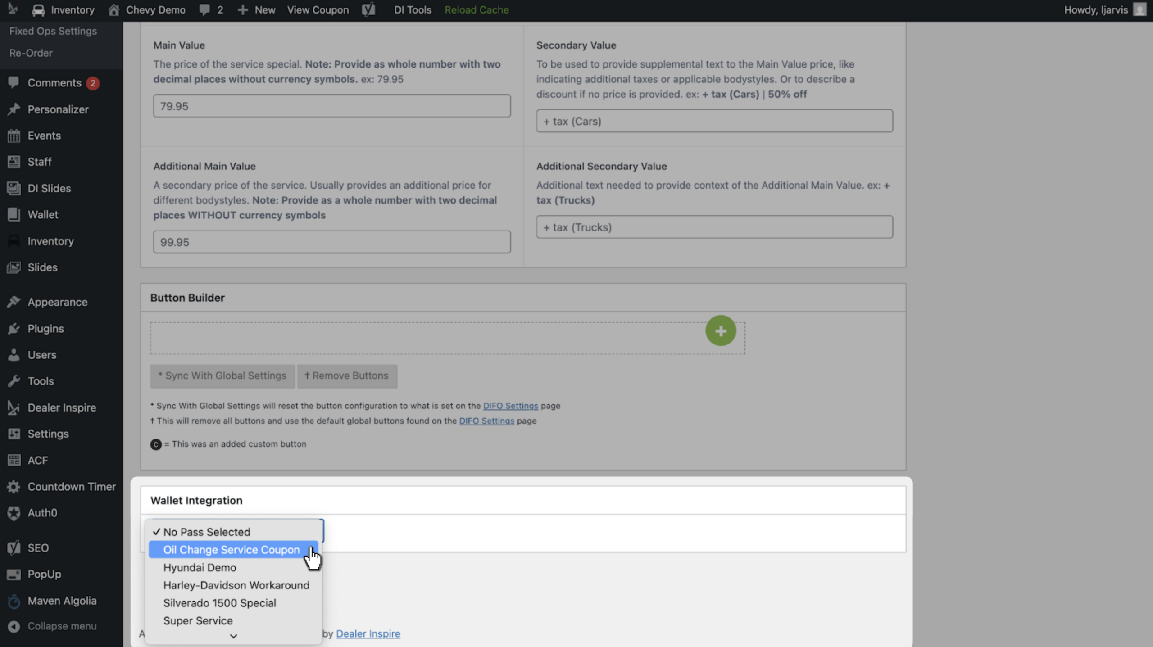Click the green plus add-button icon
The height and width of the screenshot is (647, 1153).
coord(721,330)
